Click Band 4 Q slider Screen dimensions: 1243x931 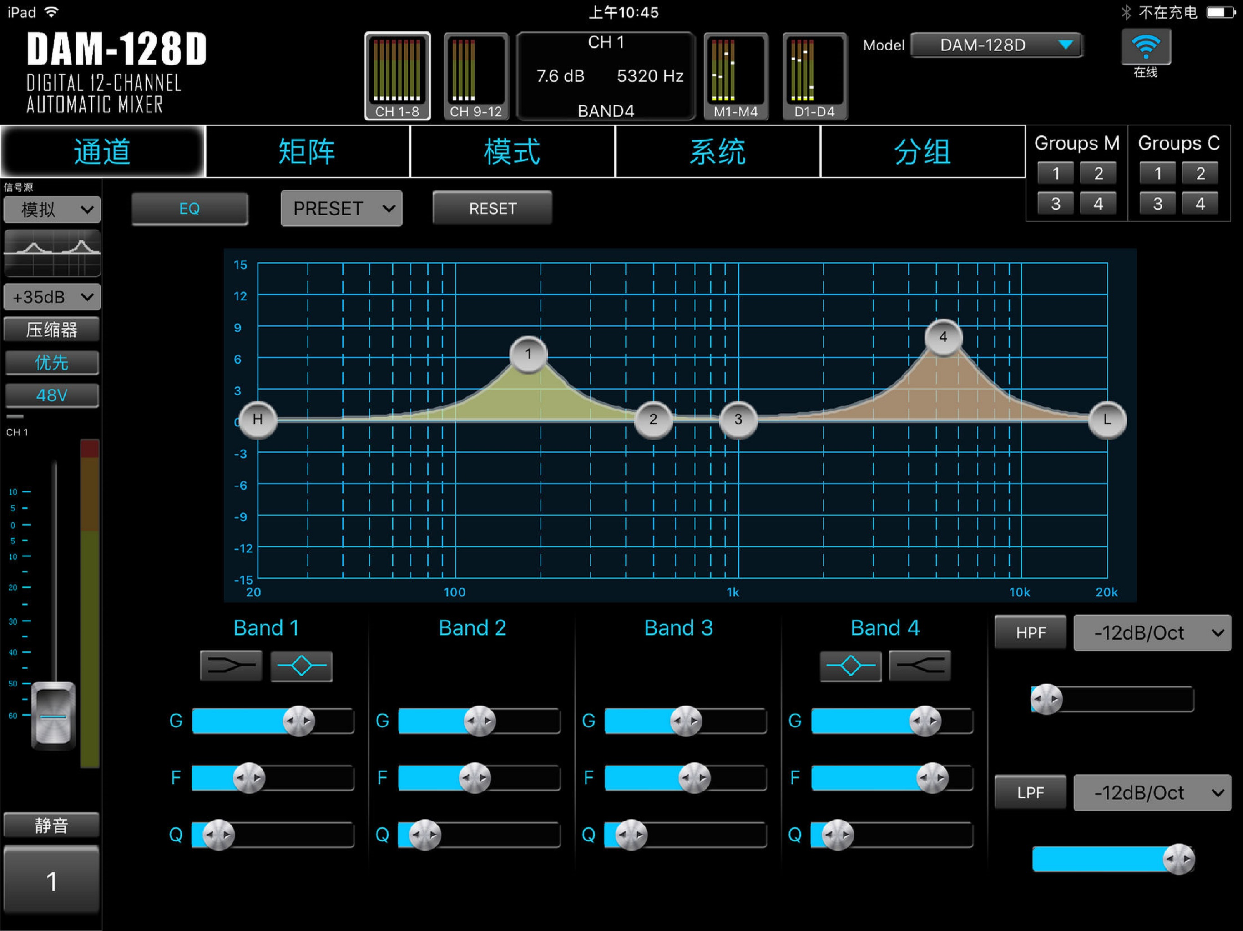pyautogui.click(x=892, y=835)
